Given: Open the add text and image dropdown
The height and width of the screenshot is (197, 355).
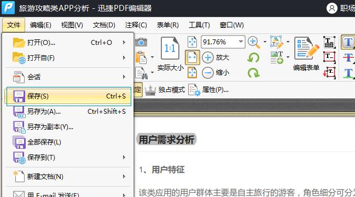Looking at the screenshot, I should pos(288,57).
